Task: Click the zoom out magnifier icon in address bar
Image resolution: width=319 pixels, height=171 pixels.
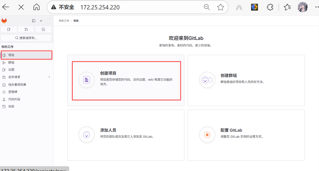Action: click(207, 7)
